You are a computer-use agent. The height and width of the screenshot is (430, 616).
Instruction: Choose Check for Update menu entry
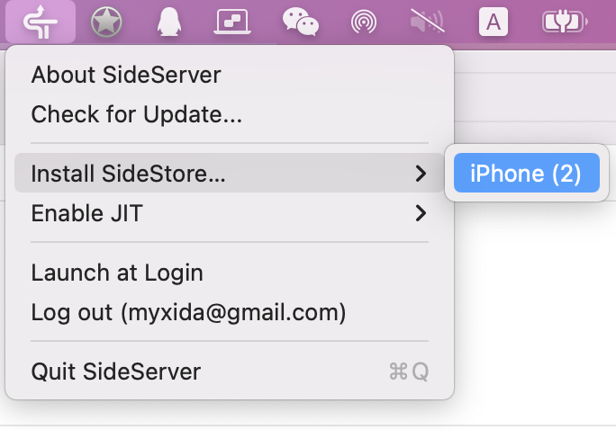tap(137, 115)
